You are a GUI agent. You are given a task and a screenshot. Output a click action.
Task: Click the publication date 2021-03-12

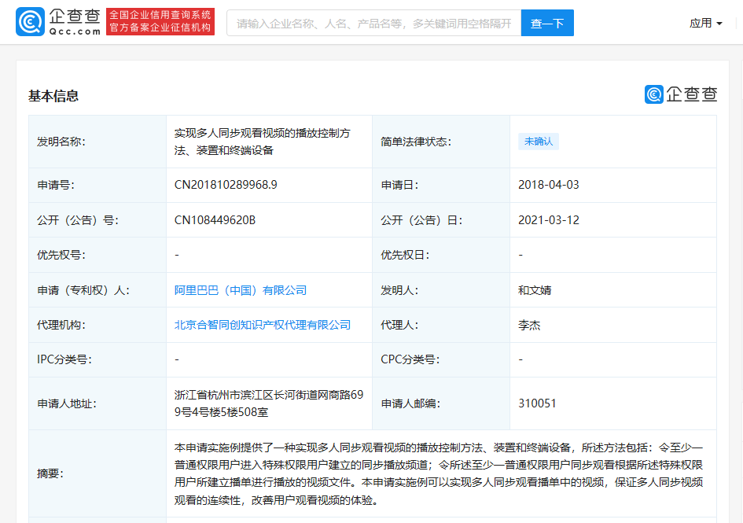click(x=548, y=220)
